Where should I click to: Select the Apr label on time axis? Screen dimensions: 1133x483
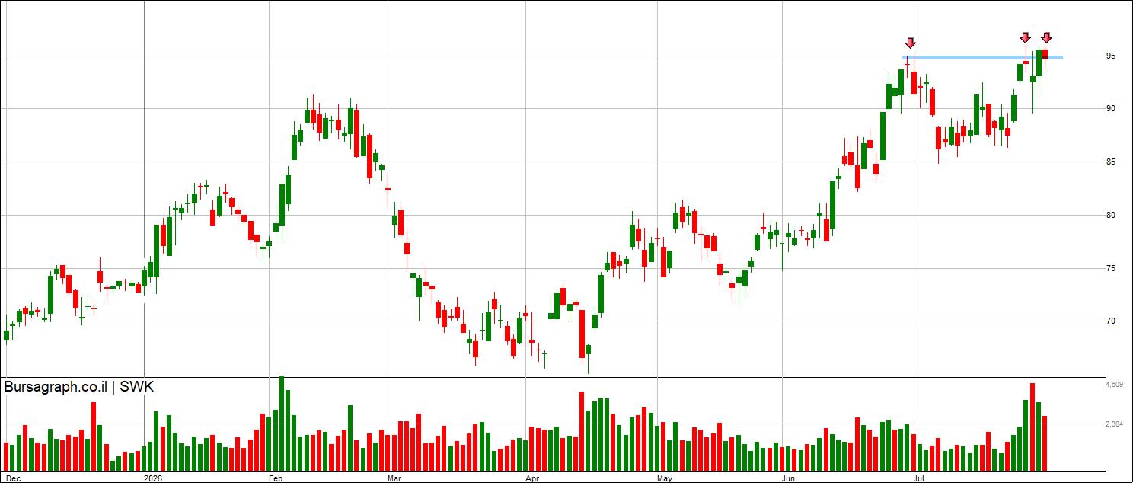(x=533, y=478)
